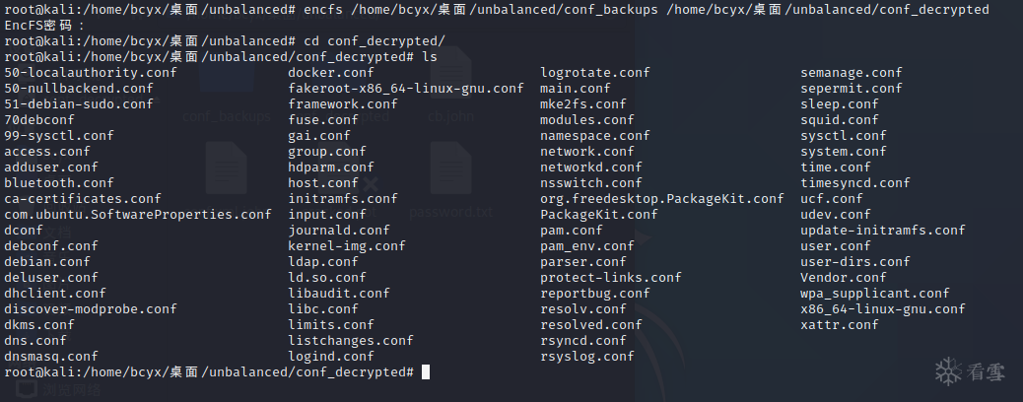Click the rsyslog.conf filename
Image resolution: width=1023 pixels, height=402 pixels.
(586, 357)
